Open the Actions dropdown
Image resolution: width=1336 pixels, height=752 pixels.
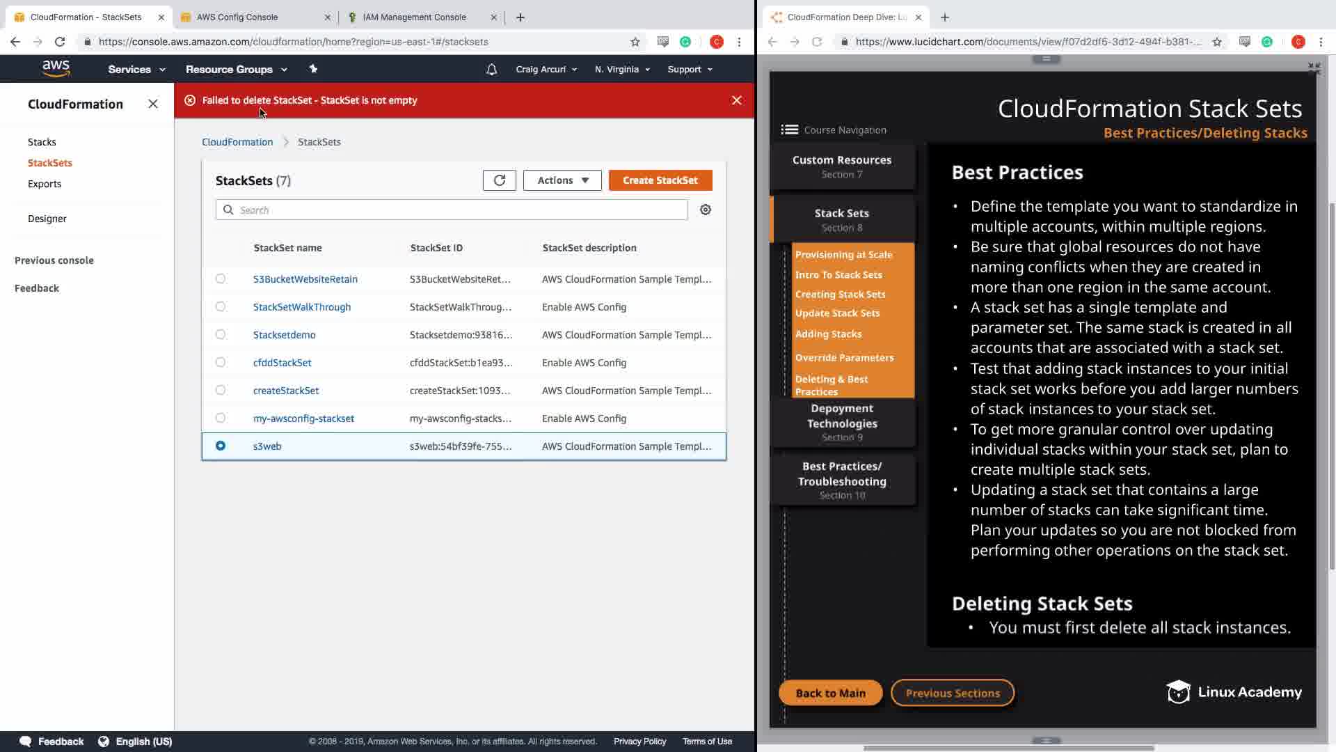point(562,180)
